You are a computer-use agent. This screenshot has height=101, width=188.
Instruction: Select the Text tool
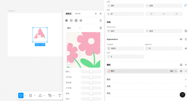[60, 95]
